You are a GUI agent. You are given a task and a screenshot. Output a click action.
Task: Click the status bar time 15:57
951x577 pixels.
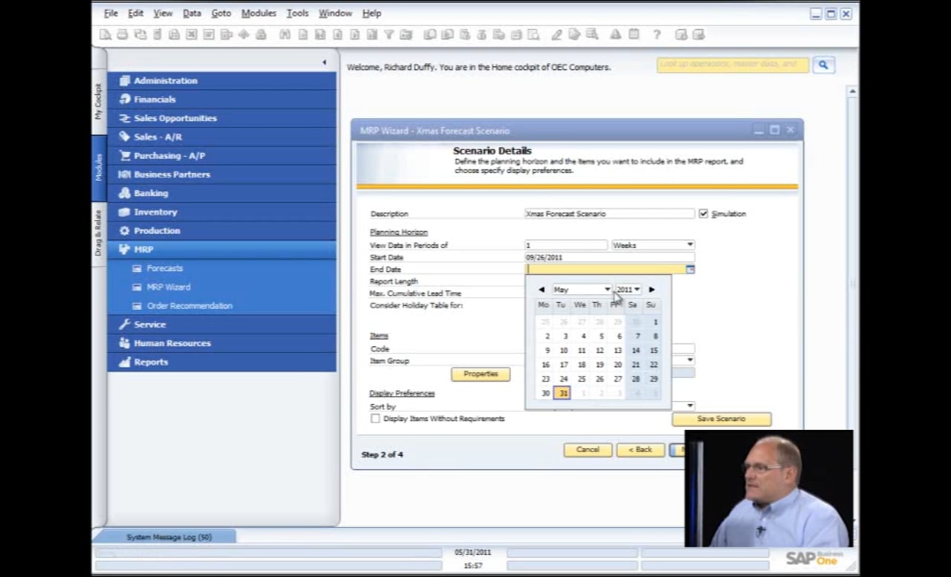coord(473,565)
